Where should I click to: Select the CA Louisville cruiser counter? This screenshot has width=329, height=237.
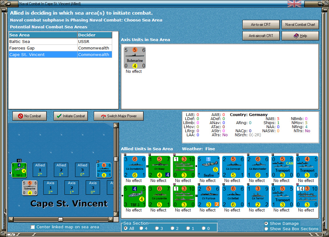(x=159, y=196)
